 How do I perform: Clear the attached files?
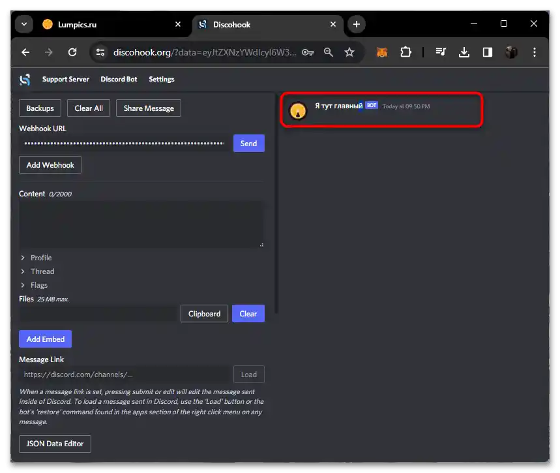pos(248,314)
